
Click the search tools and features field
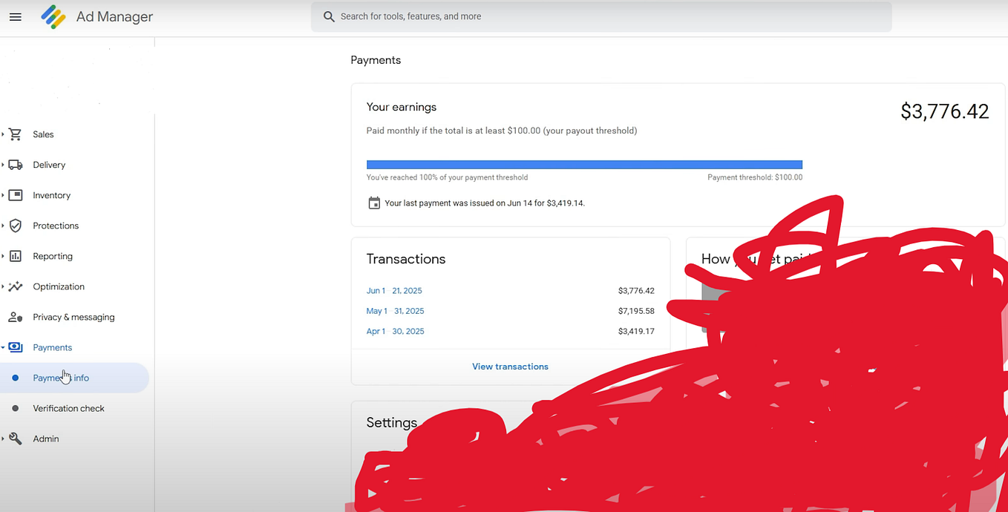tap(601, 16)
